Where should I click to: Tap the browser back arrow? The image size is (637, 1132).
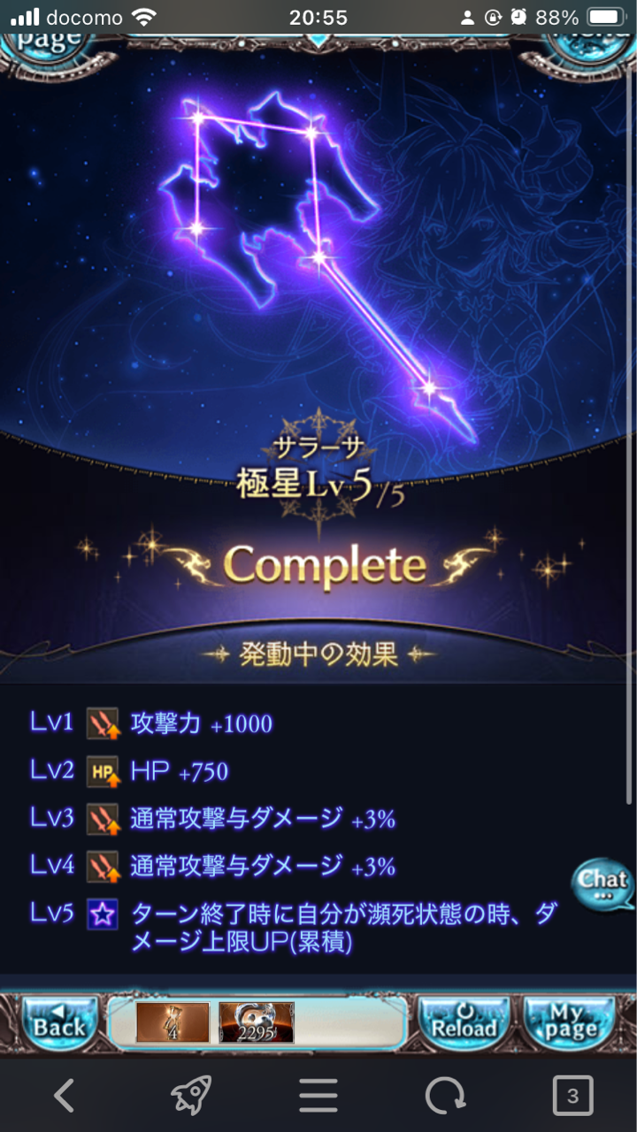[x=64, y=1097]
